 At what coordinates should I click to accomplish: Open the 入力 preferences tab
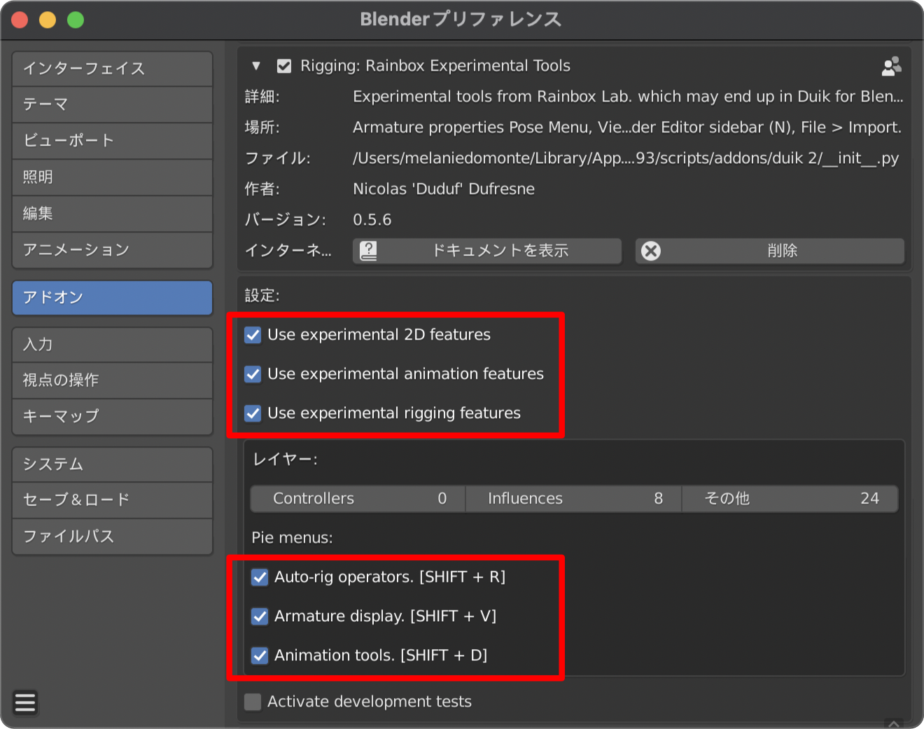[x=112, y=345]
